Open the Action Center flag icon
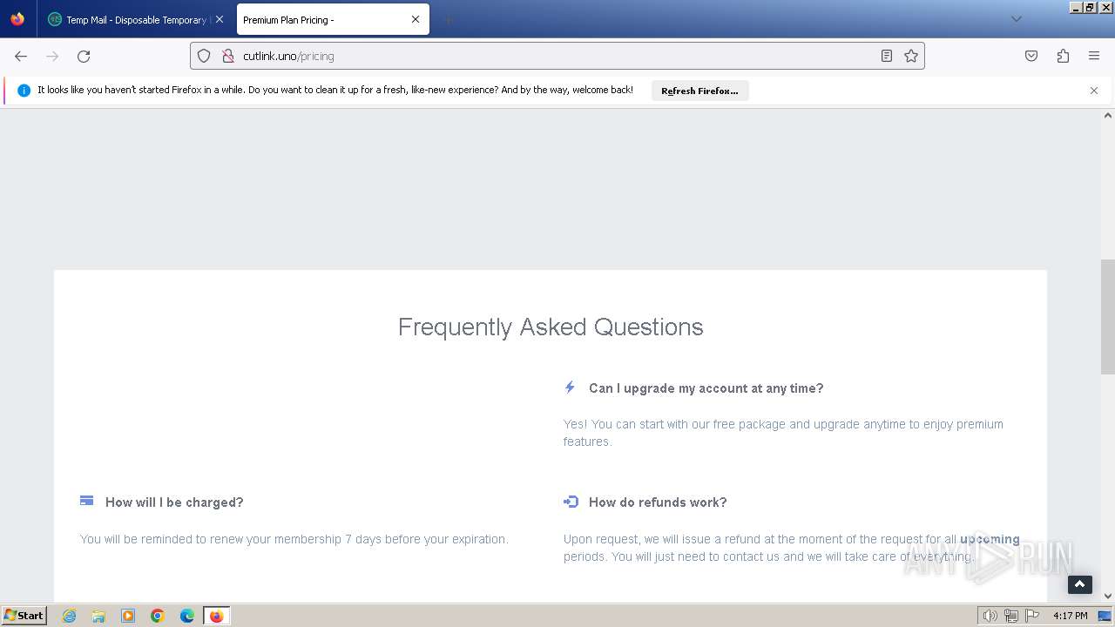 pos(1032,616)
